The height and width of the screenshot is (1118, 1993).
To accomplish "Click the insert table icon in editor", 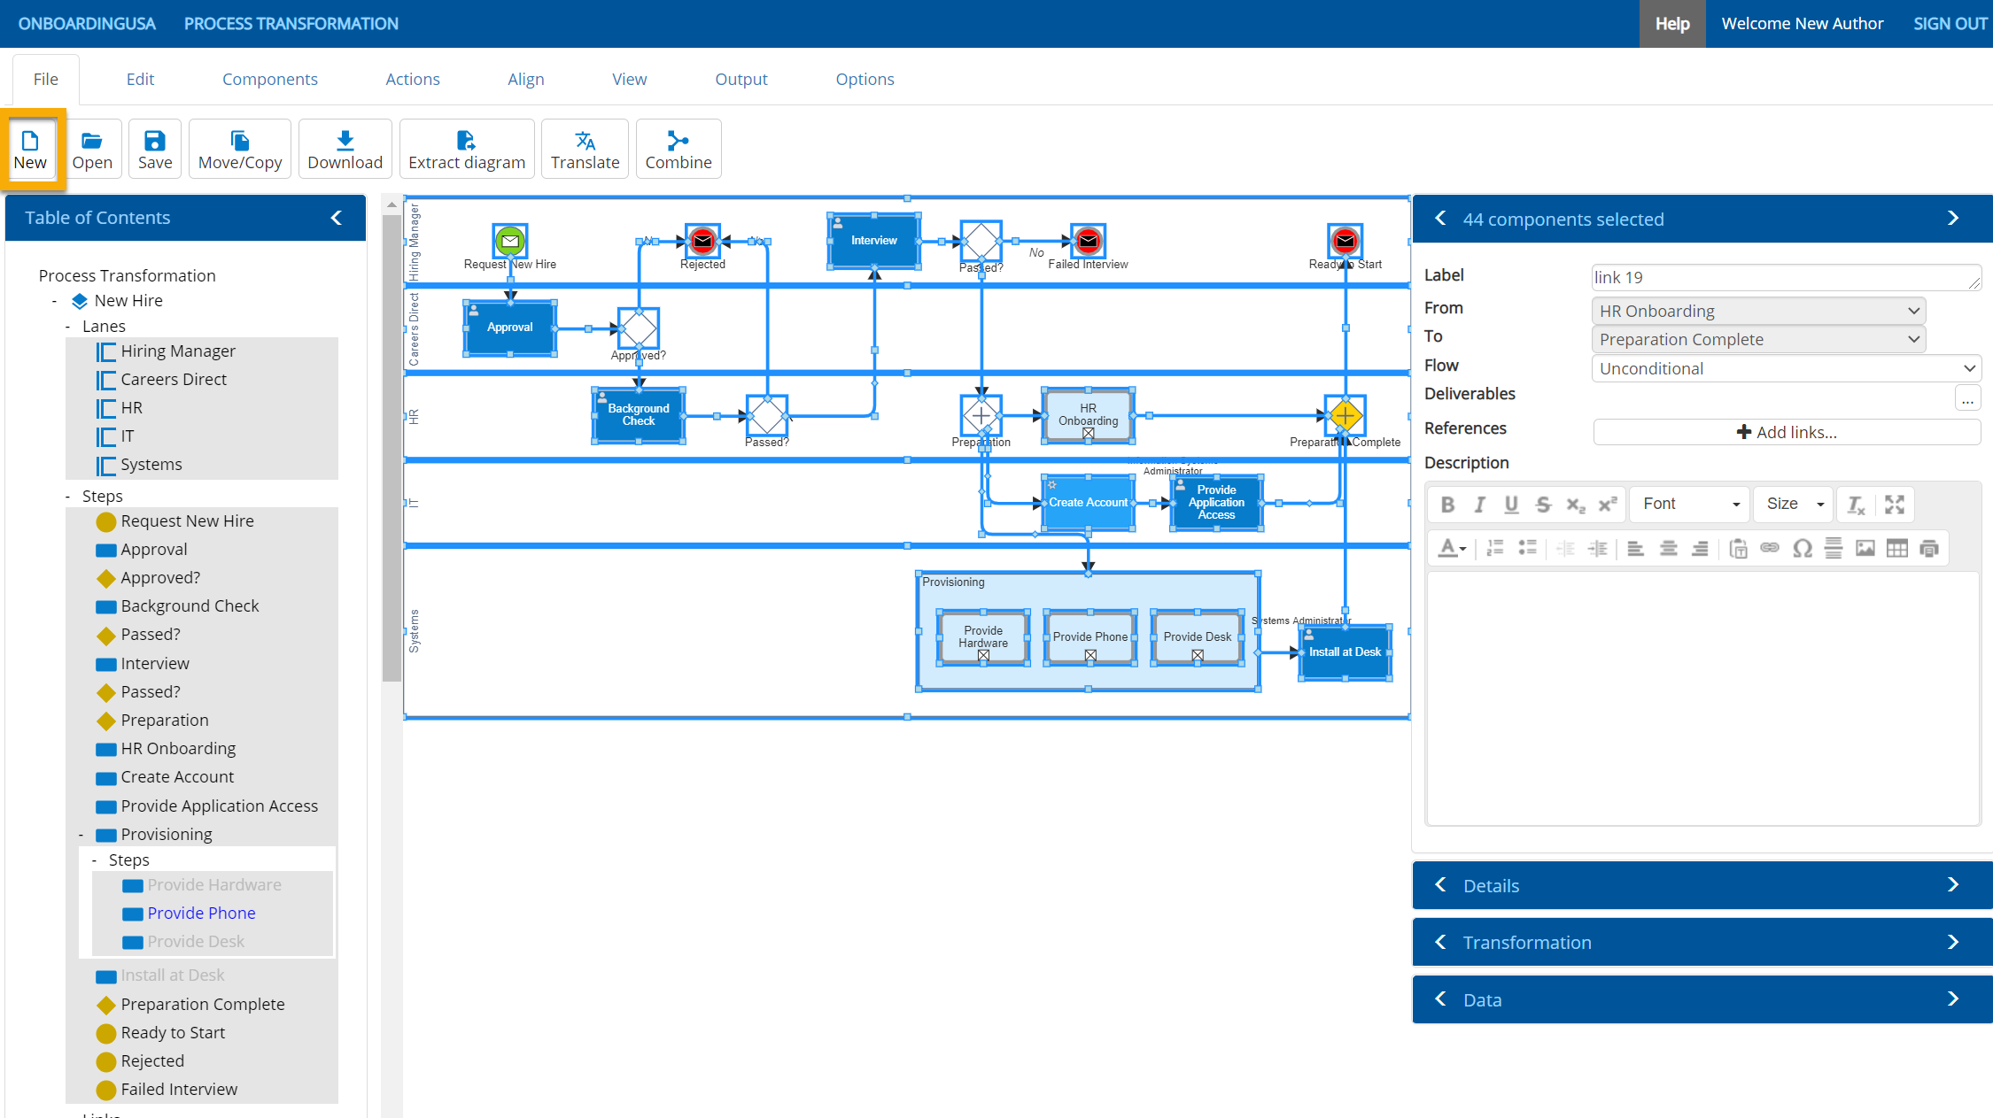I will (x=1896, y=549).
